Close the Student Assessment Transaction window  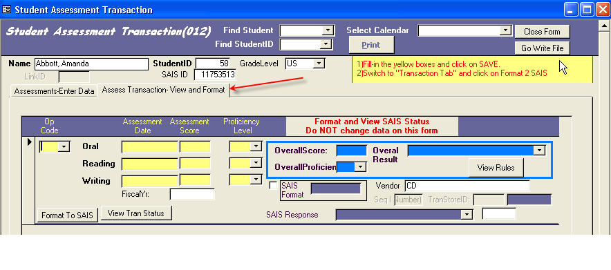point(602,10)
